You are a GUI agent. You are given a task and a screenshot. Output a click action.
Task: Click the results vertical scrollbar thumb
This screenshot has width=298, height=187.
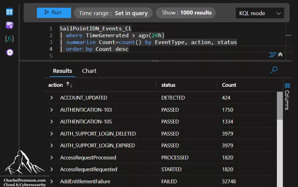pos(280,106)
